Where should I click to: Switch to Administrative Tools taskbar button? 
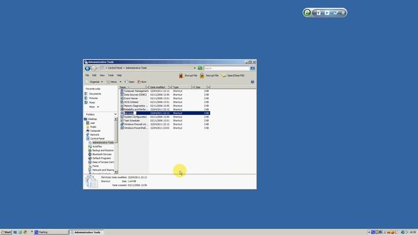[x=86, y=232]
